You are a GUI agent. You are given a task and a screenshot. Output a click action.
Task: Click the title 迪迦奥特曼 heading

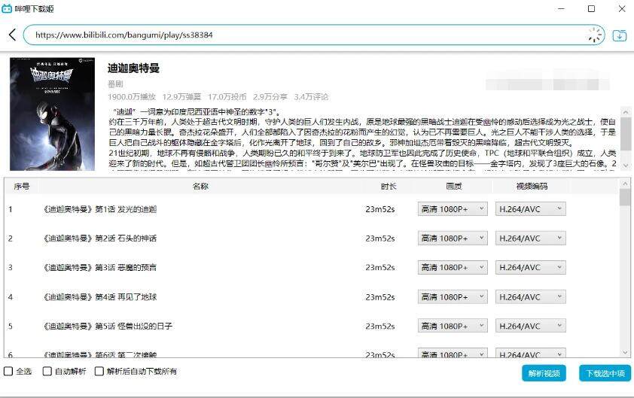coord(133,68)
